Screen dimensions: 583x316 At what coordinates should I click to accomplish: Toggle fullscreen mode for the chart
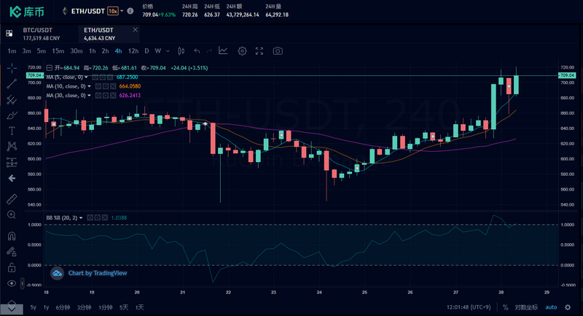point(259,51)
